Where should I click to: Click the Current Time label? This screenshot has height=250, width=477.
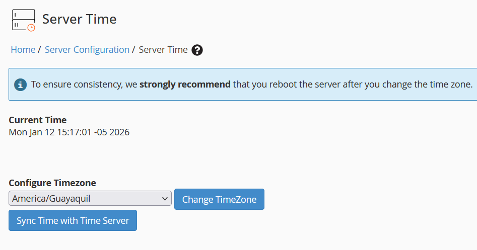[x=38, y=120]
